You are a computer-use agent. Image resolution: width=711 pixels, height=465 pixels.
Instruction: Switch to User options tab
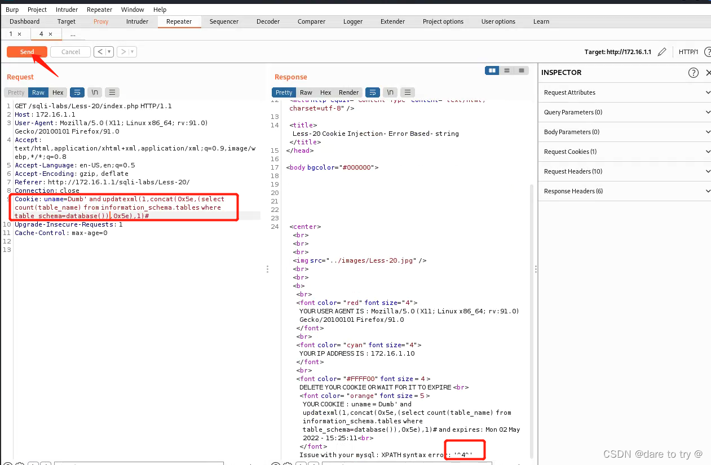coord(498,21)
